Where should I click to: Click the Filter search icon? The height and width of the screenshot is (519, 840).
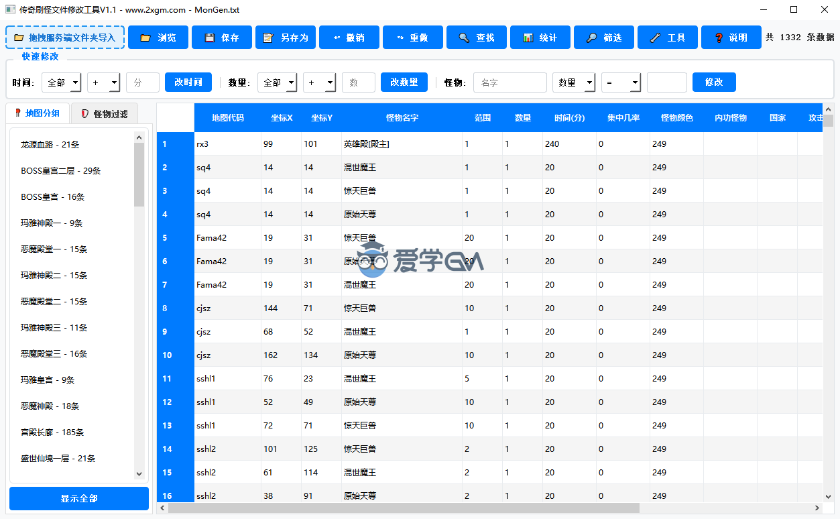591,38
